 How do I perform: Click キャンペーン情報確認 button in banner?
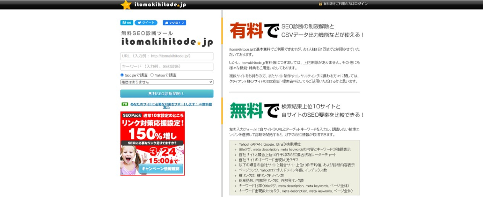coord(161,169)
